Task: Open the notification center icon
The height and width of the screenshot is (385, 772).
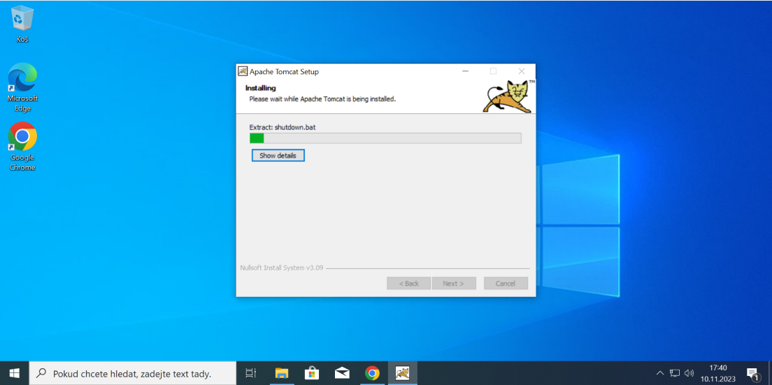Action: coord(752,373)
